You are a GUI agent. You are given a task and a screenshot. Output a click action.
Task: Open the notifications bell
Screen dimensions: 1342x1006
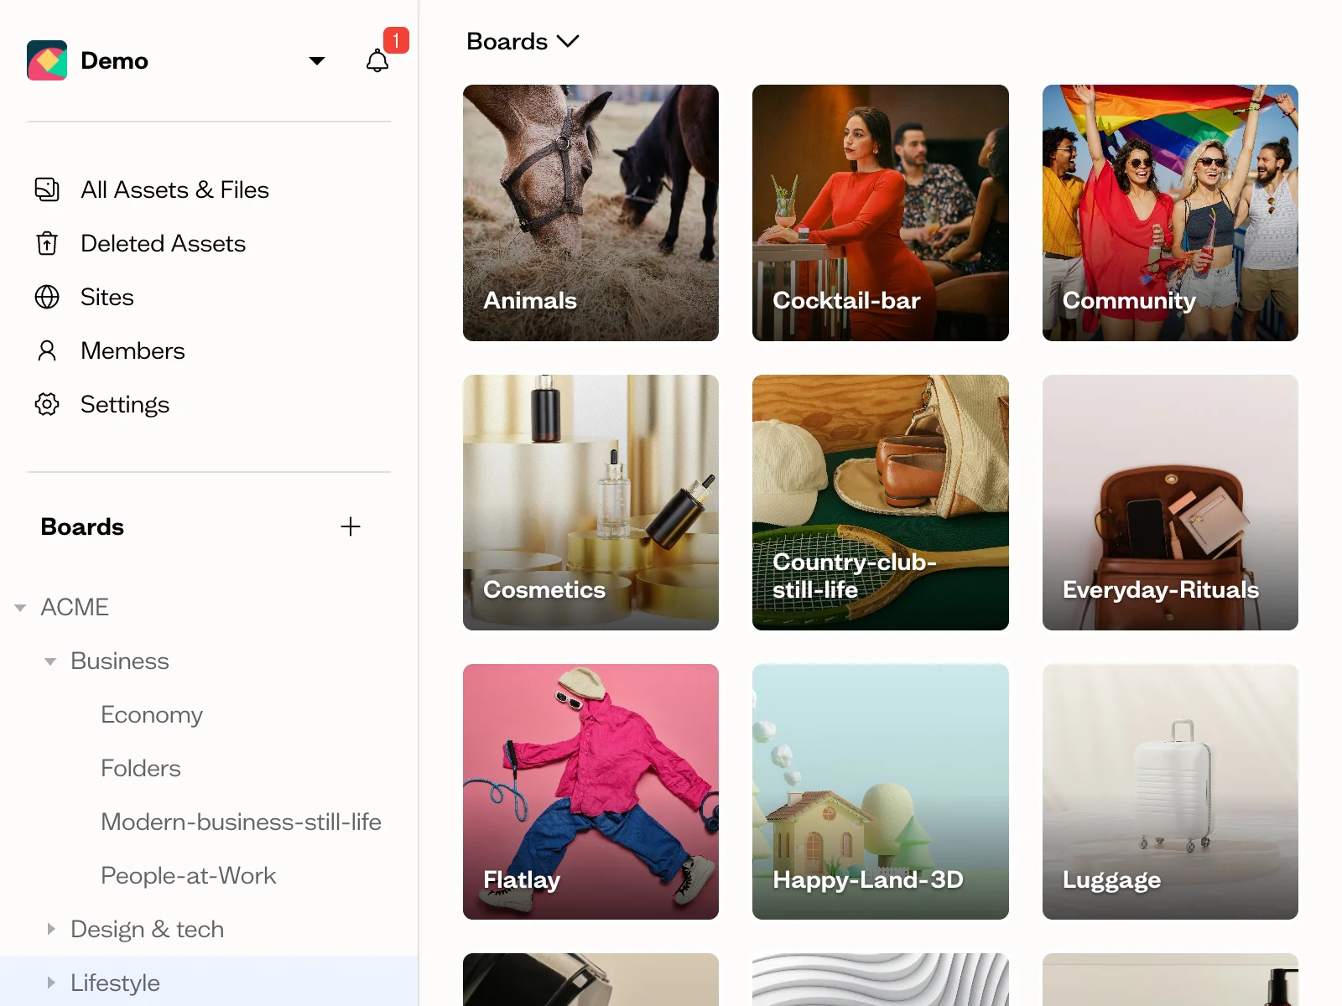click(377, 60)
